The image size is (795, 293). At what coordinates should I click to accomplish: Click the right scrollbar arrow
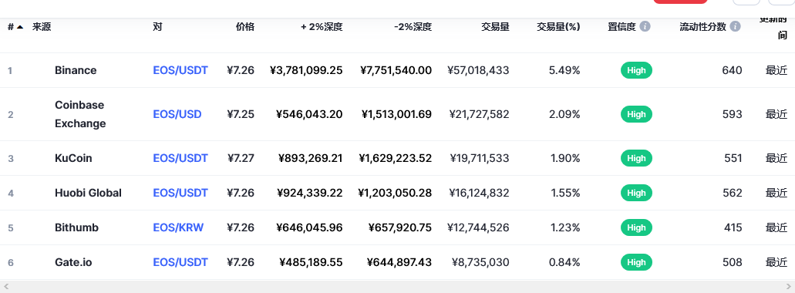click(x=788, y=286)
